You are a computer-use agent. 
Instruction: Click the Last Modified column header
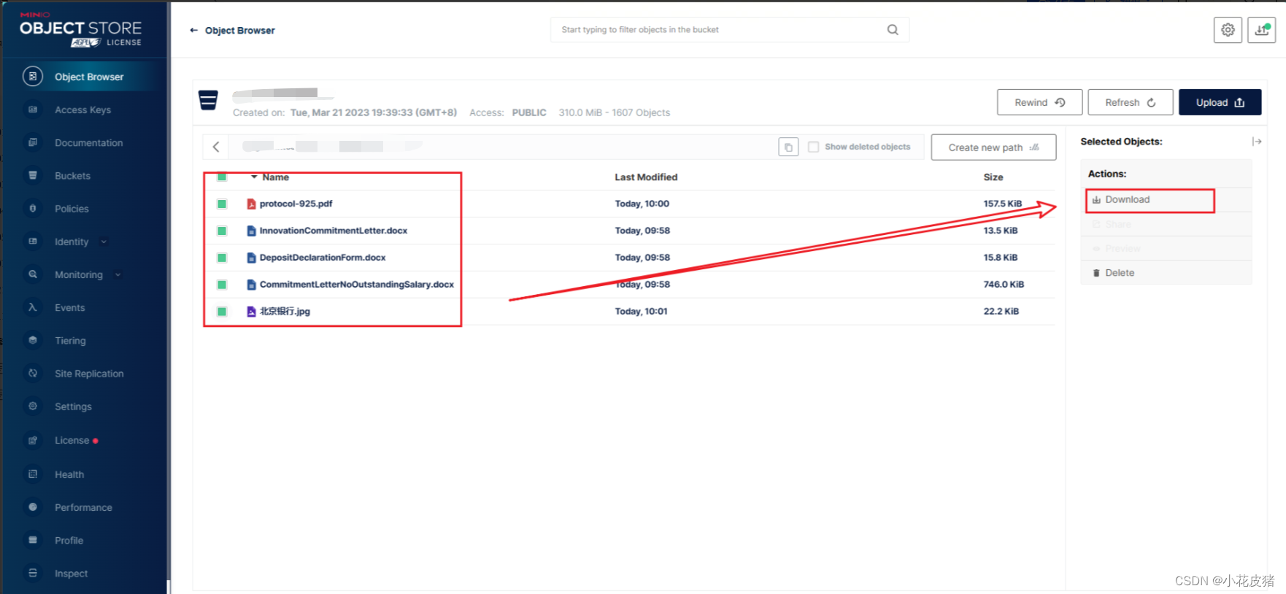[x=646, y=177]
